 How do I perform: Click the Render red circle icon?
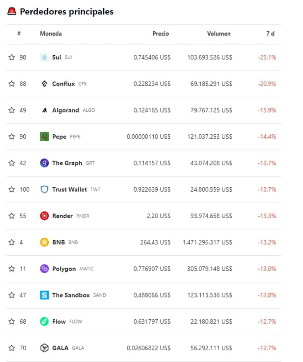point(44,216)
